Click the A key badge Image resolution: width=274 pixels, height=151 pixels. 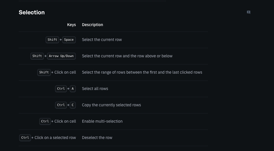tap(73, 89)
